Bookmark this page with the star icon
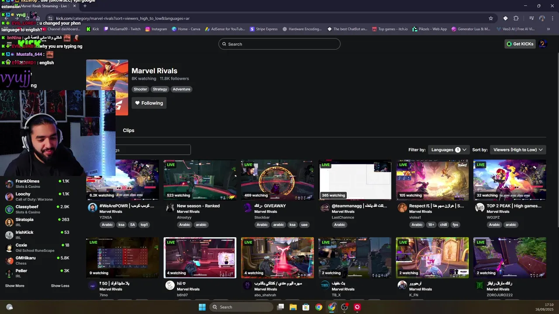This screenshot has width=559, height=314. [491, 18]
